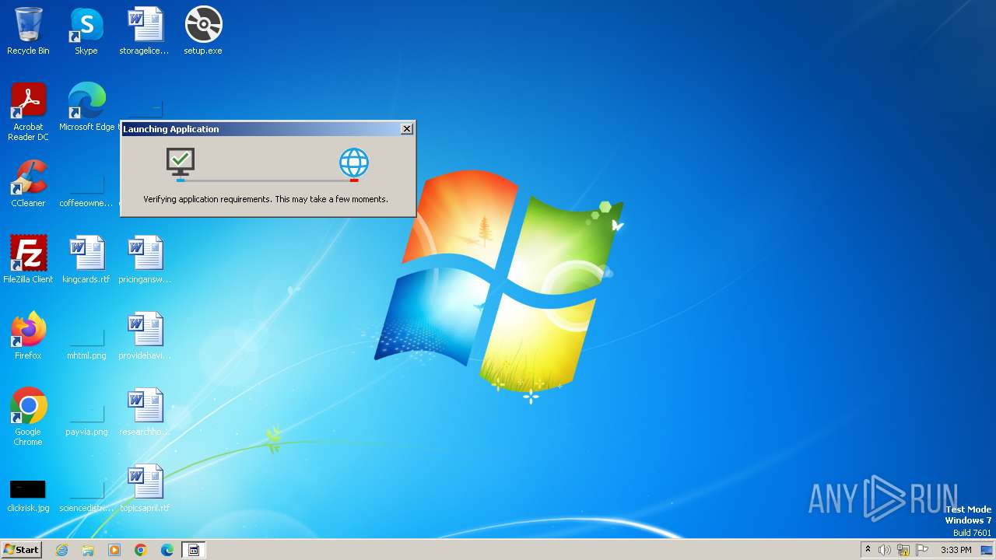996x560 pixels.
Task: Select the FileZilla Client shortcut
Action: pos(28,260)
